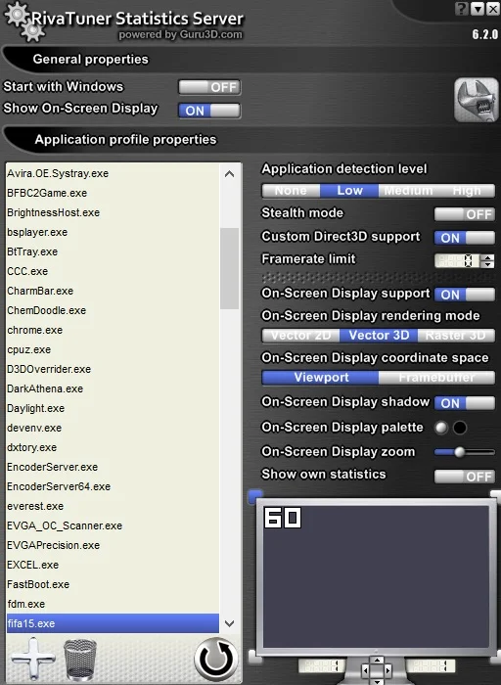
Task: Increase Framerate limit with up stepper
Action: [x=487, y=257]
